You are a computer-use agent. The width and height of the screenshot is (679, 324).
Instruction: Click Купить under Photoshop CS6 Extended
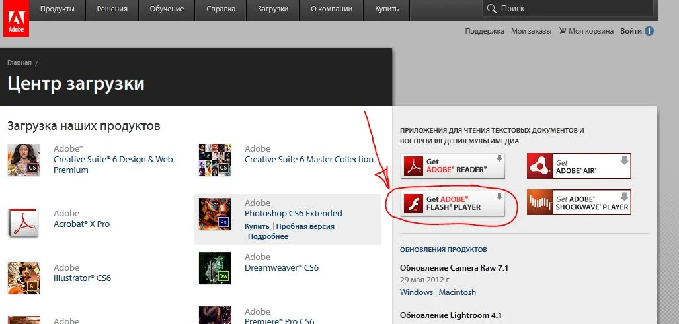pyautogui.click(x=257, y=226)
